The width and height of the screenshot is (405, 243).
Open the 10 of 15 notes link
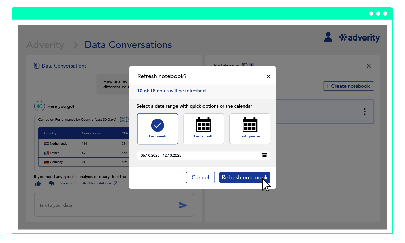[171, 91]
